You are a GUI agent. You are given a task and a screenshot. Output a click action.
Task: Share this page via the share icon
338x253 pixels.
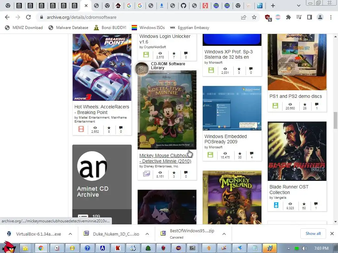[x=244, y=17]
